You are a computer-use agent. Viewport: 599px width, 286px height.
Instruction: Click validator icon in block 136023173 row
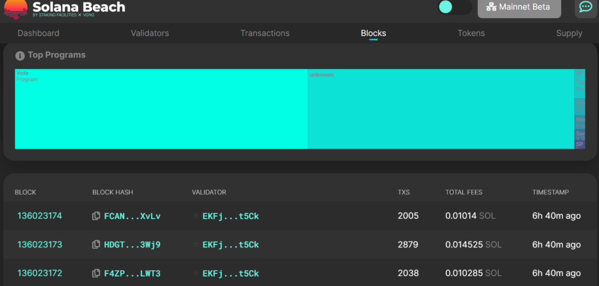pyautogui.click(x=196, y=245)
